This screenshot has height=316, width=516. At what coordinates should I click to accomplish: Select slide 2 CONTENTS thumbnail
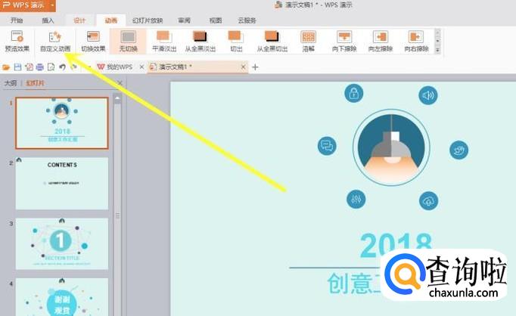[x=62, y=183]
